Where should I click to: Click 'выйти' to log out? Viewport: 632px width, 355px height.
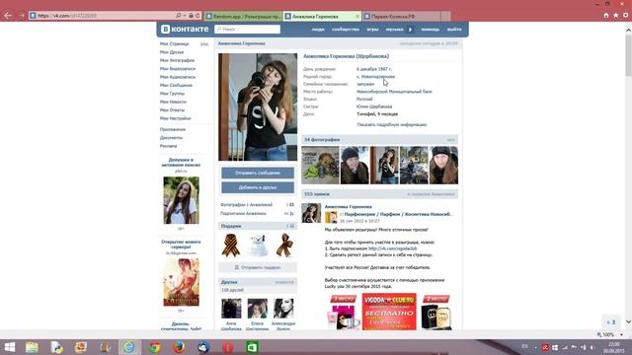[454, 30]
